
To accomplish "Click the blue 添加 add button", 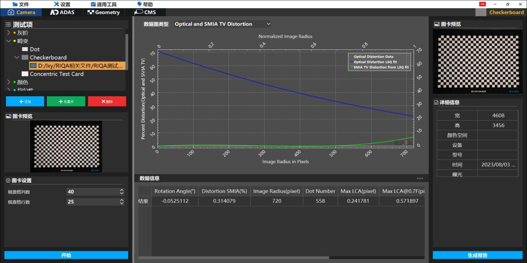I will click(25, 101).
